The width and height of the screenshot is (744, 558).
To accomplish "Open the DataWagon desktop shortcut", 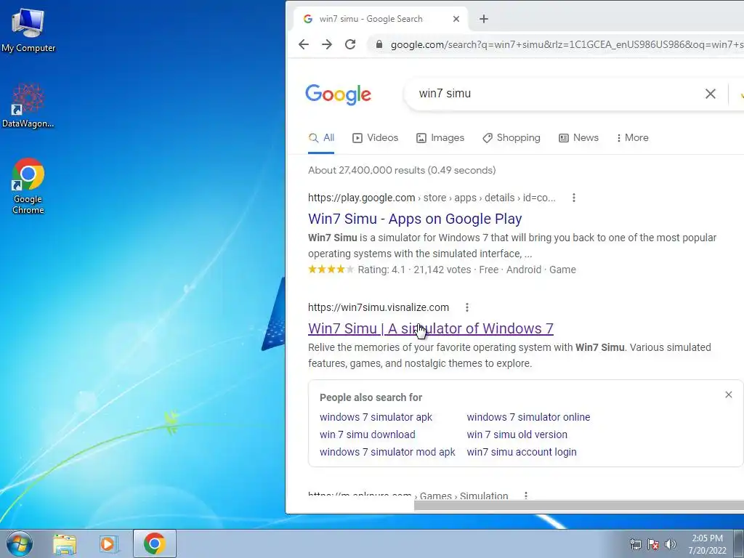I will [28, 106].
